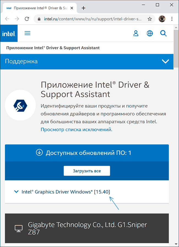Maximize the Chrome window
This screenshot has height=247, width=179.
tap(157, 5)
